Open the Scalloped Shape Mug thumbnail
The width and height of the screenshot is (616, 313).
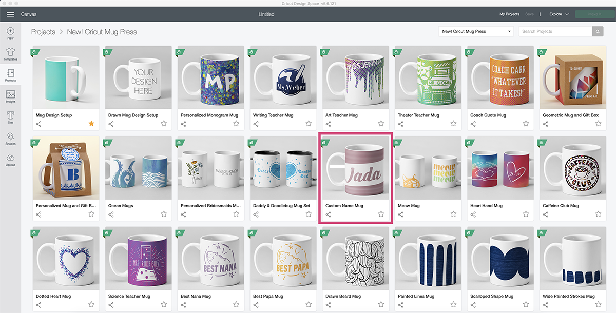pos(501,258)
